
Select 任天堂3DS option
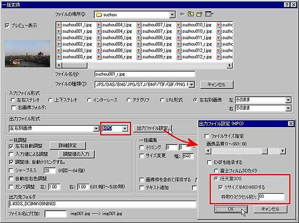pyautogui.click(x=216, y=178)
